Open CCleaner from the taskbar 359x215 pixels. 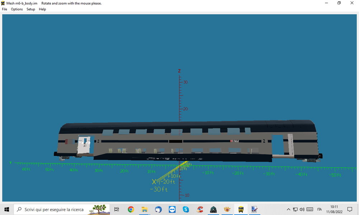tap(200, 209)
